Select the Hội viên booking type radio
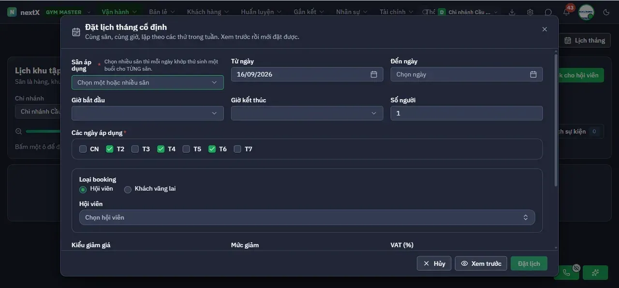The image size is (619, 288). (83, 189)
